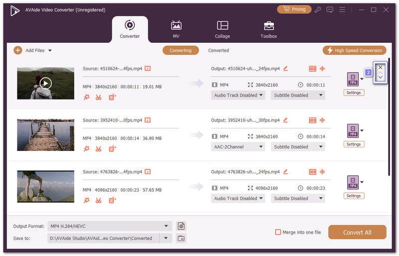Click enhance video icon on third video
Screen dimensions: 399x256
(112, 200)
